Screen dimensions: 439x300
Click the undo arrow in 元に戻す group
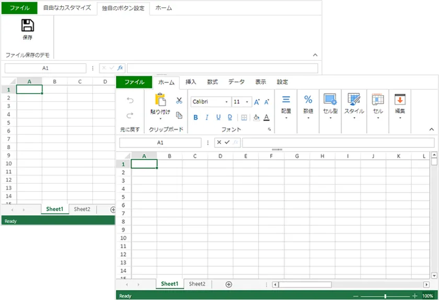pos(130,100)
